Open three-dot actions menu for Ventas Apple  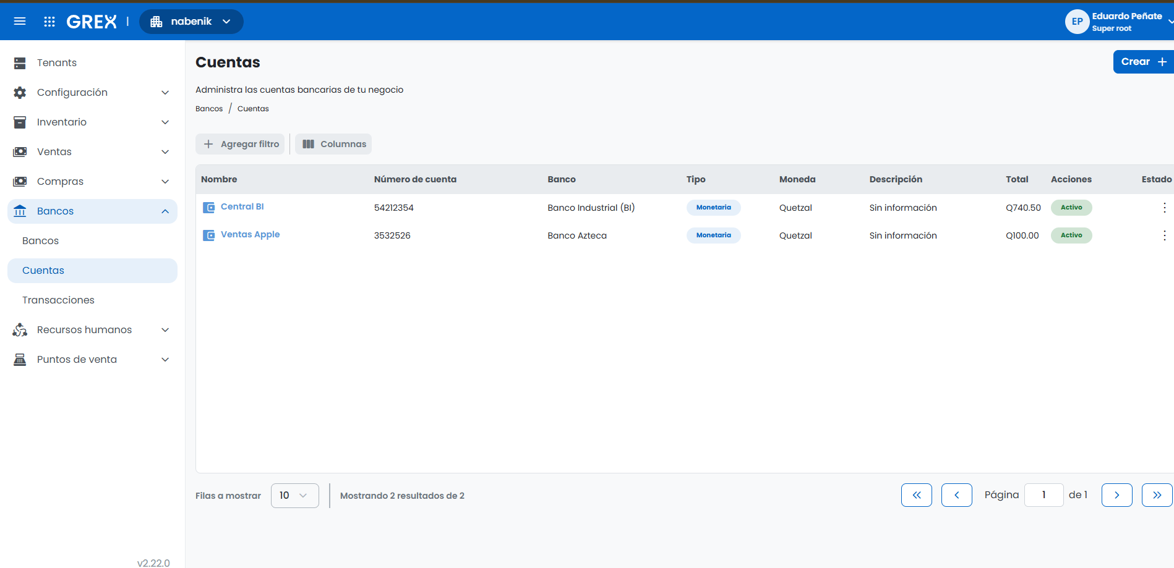[x=1164, y=235]
